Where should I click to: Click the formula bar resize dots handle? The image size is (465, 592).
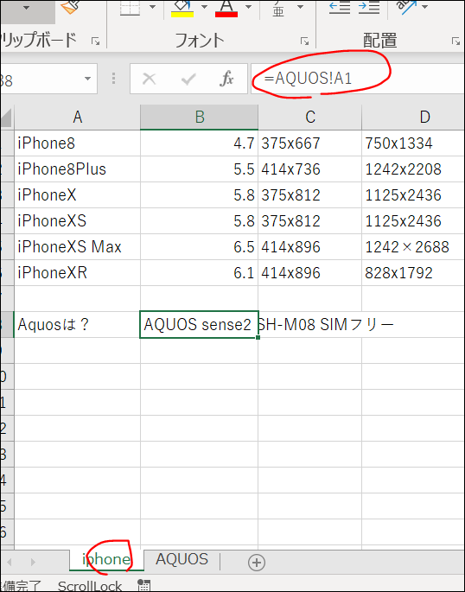(113, 79)
